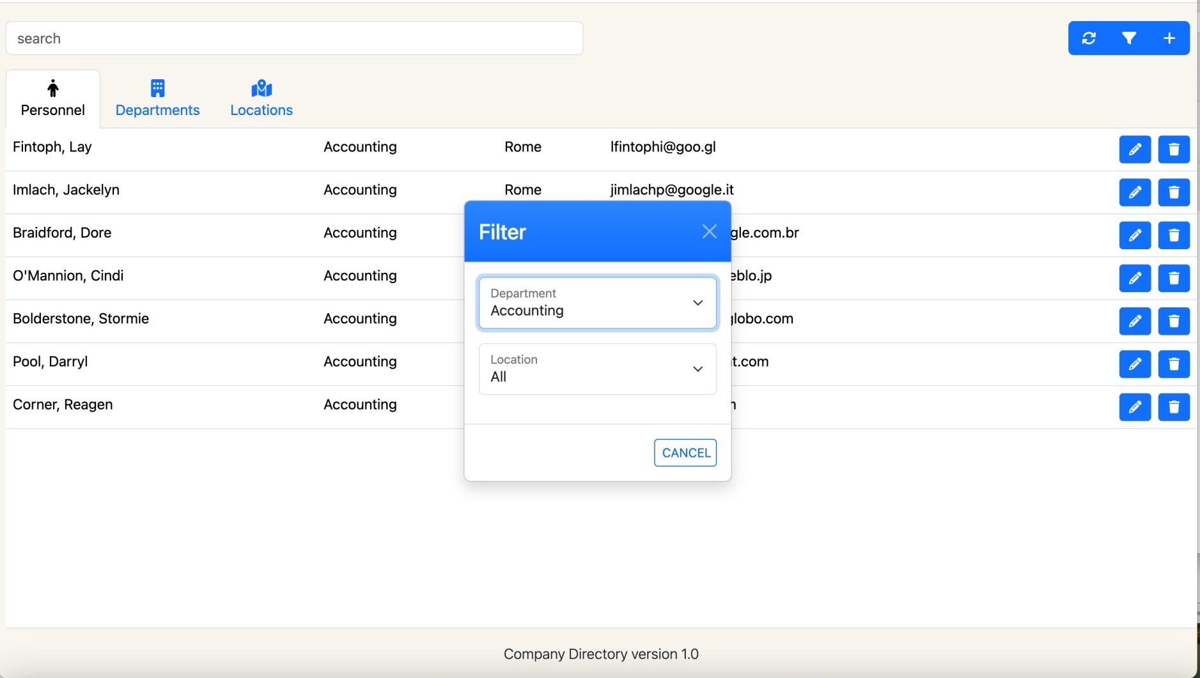Open the Location dropdown in Filter
Image resolution: width=1200 pixels, height=678 pixels.
(x=597, y=369)
